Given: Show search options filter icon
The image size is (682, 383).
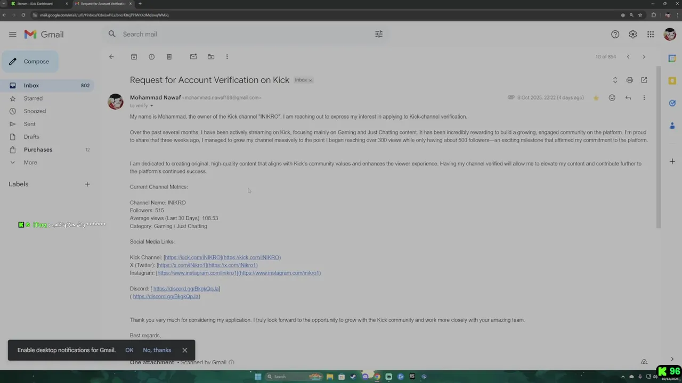Looking at the screenshot, I should coord(379,34).
